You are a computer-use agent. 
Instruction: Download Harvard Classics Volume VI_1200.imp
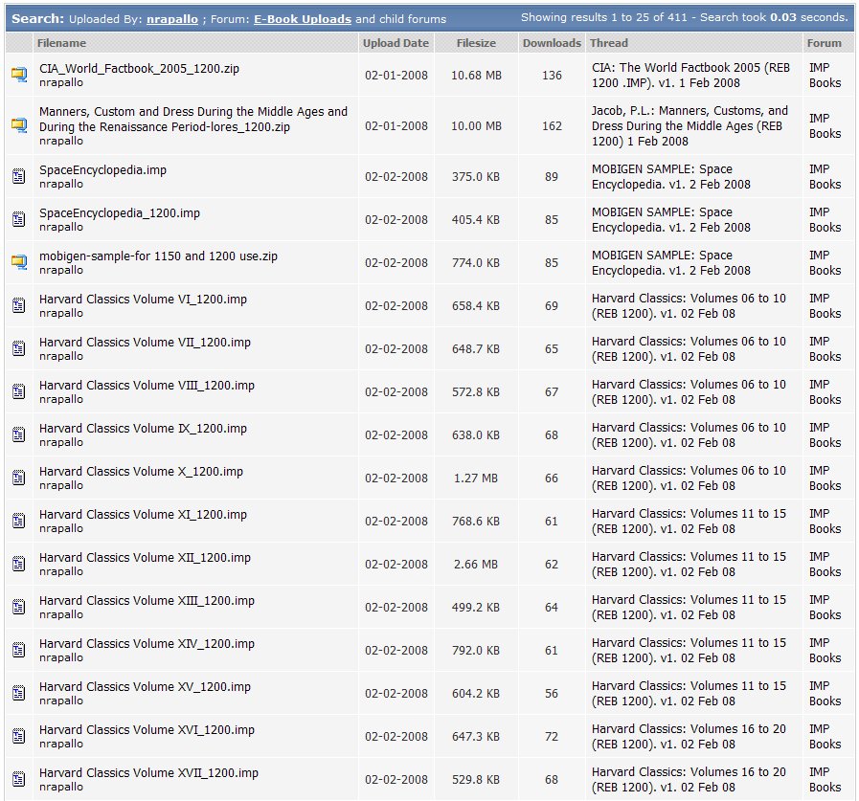point(143,300)
